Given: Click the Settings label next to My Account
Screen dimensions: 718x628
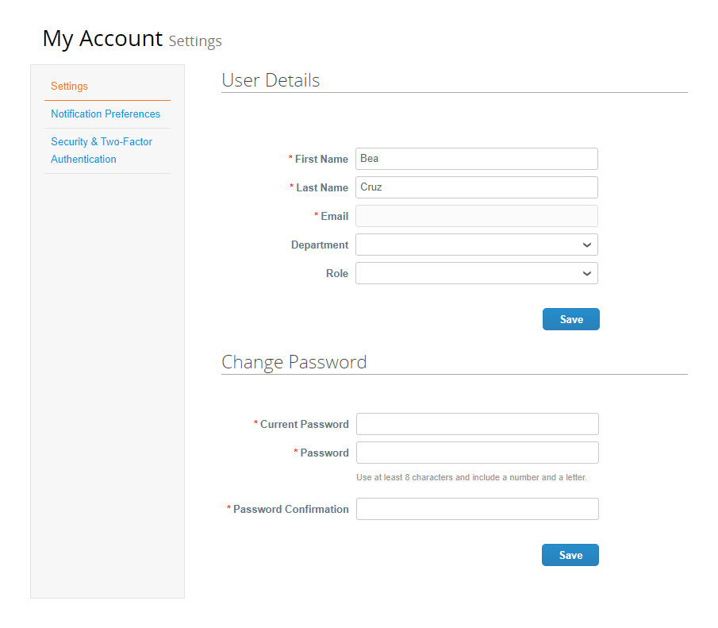Looking at the screenshot, I should point(195,41).
